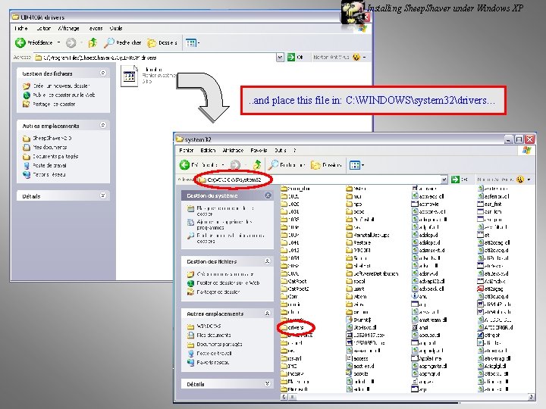
Task: Click the Norton AntiVirus icon in CD-ROM drivers window
Action: pos(356,58)
